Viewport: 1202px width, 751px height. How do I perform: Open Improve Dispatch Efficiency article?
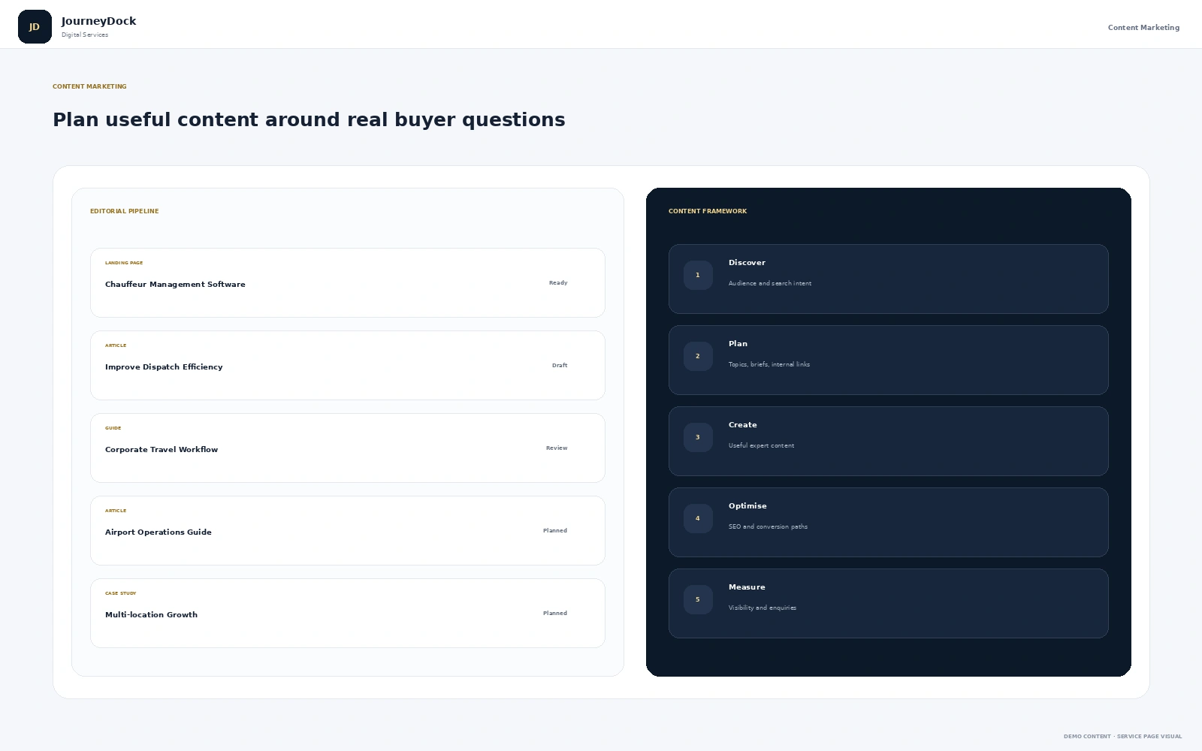pos(348,365)
